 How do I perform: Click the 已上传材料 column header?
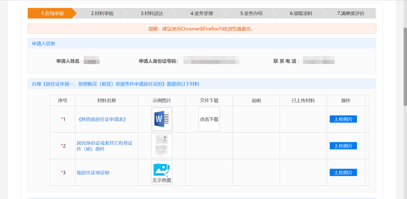point(303,100)
